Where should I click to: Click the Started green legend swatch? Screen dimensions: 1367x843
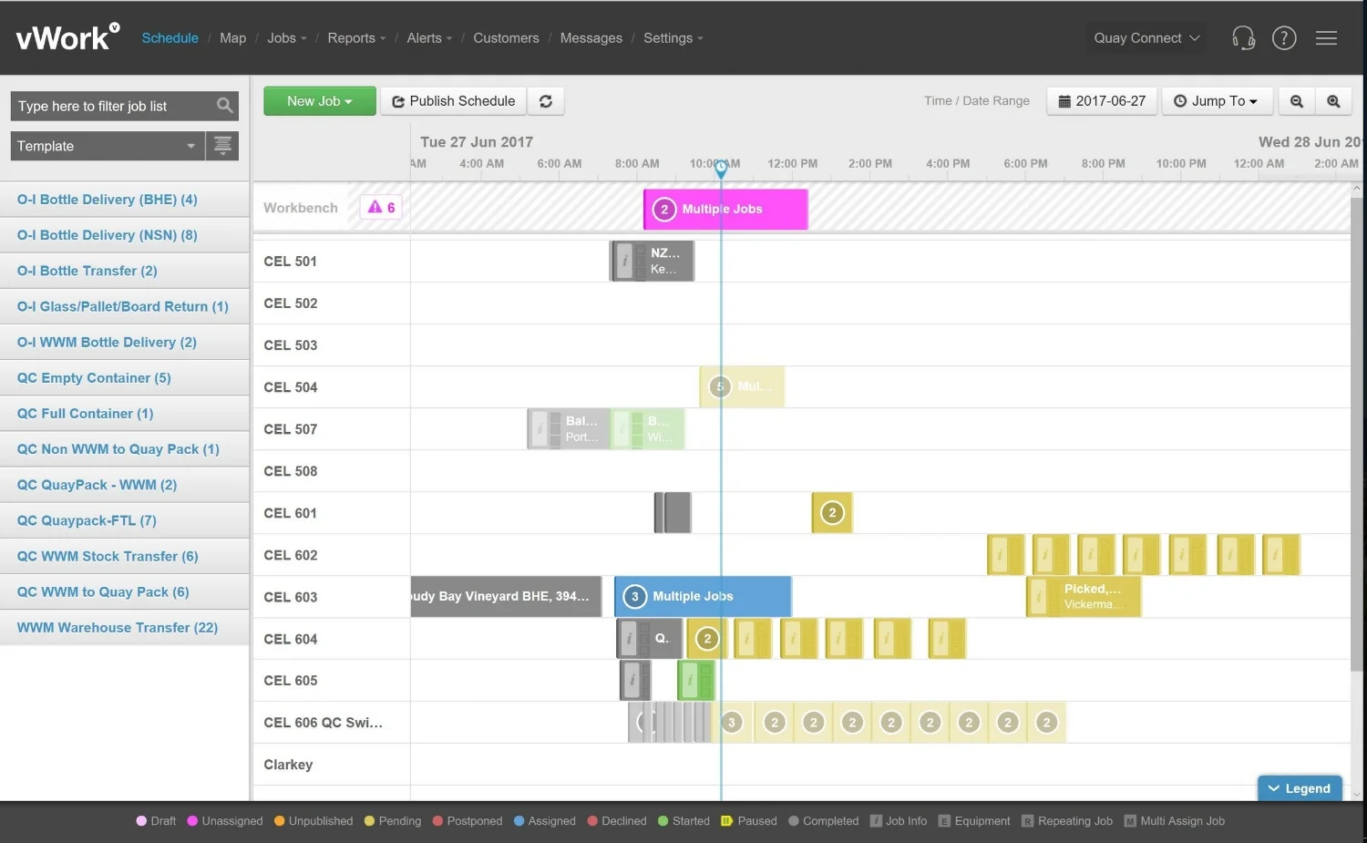(663, 821)
